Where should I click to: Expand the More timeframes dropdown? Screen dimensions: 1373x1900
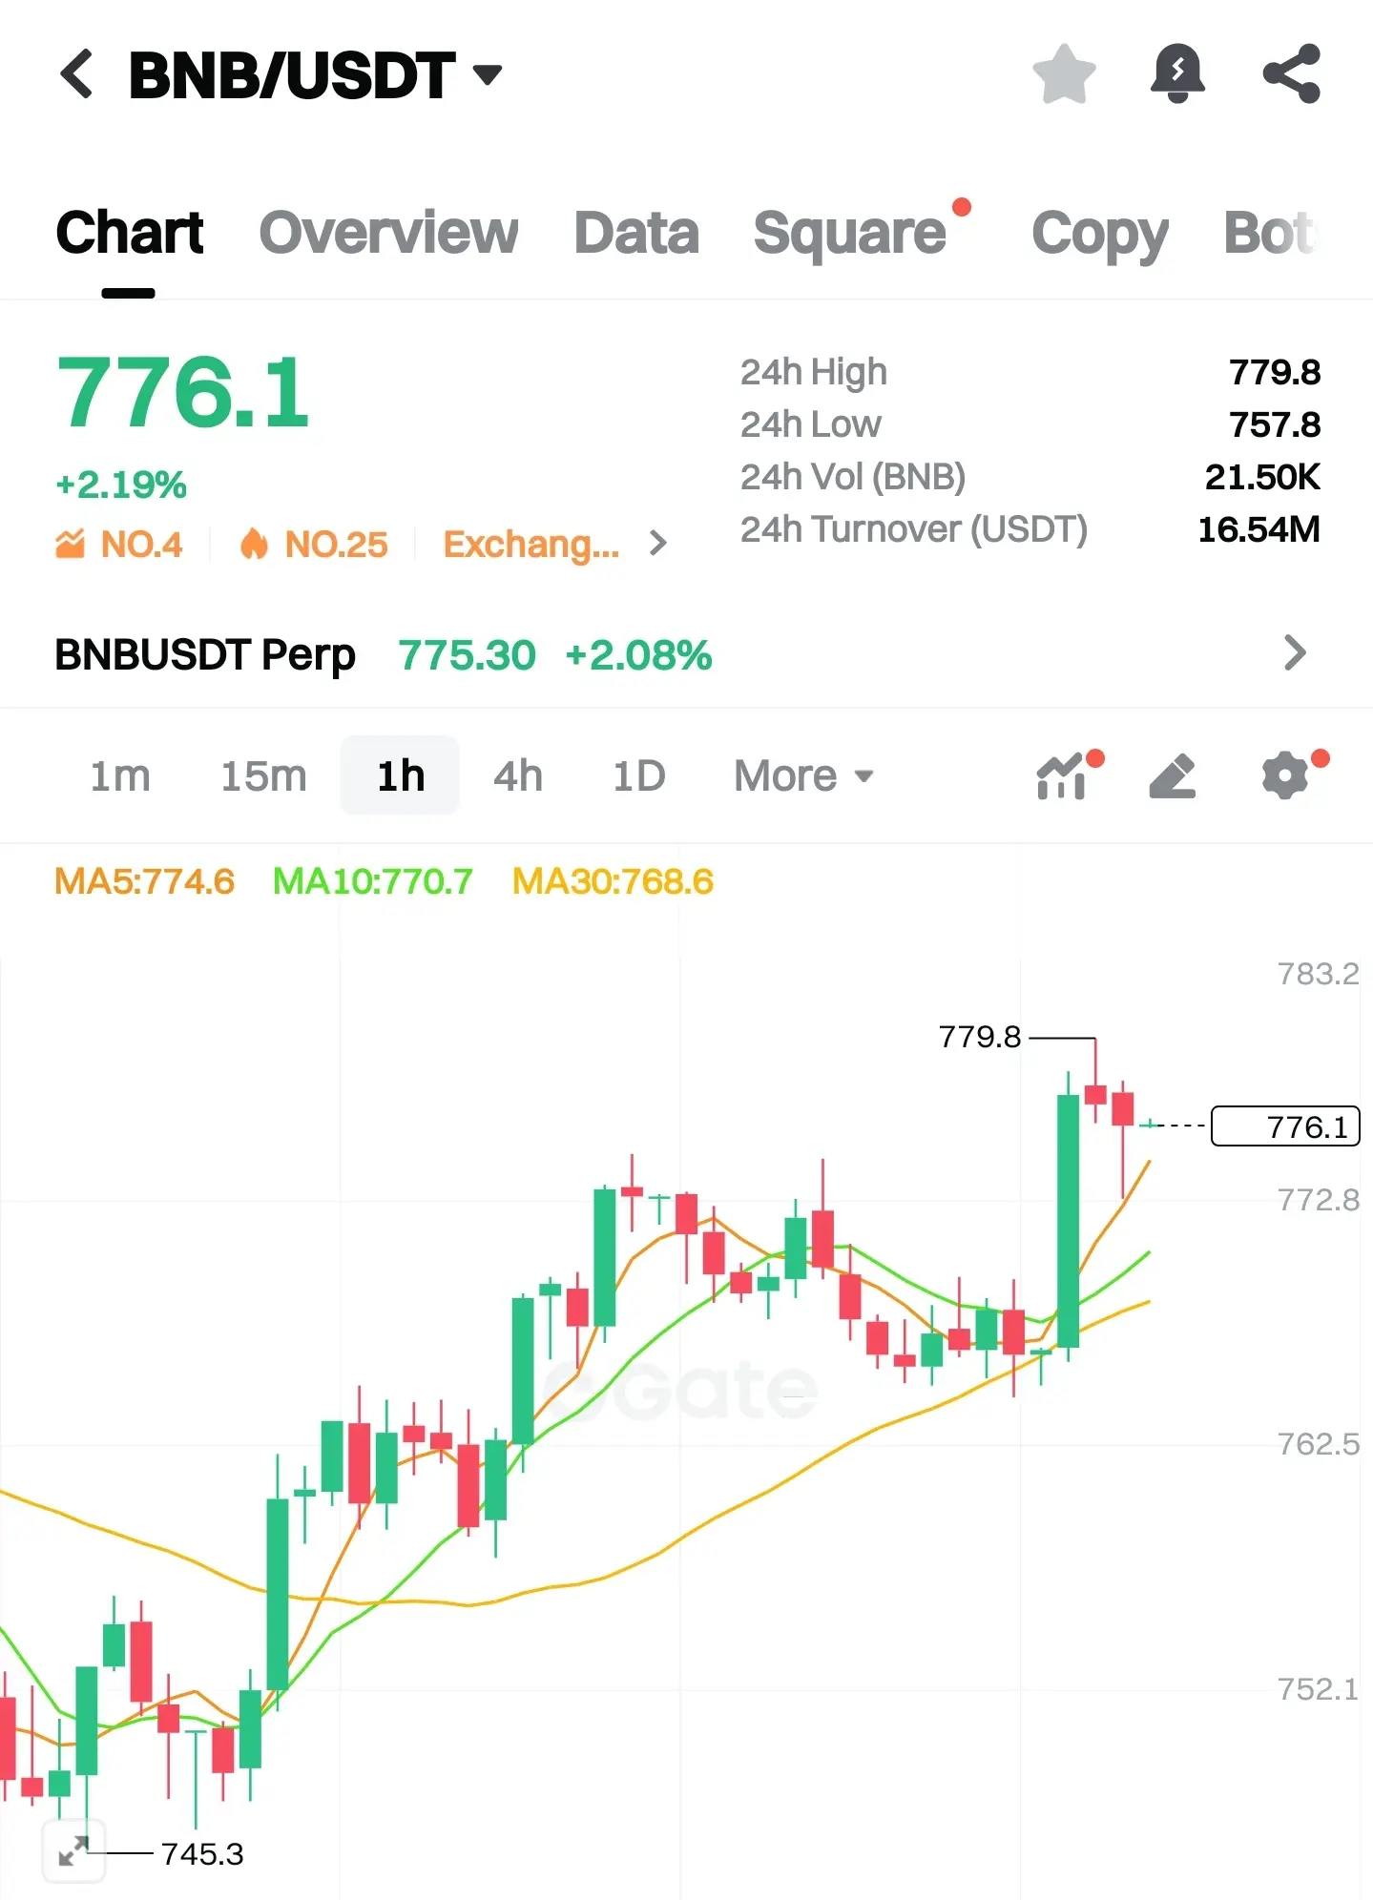pyautogui.click(x=803, y=775)
